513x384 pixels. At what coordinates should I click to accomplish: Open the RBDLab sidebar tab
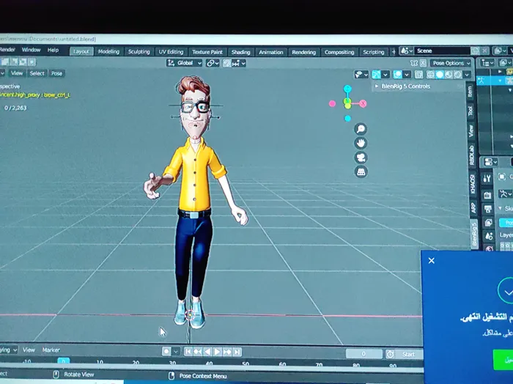(471, 155)
